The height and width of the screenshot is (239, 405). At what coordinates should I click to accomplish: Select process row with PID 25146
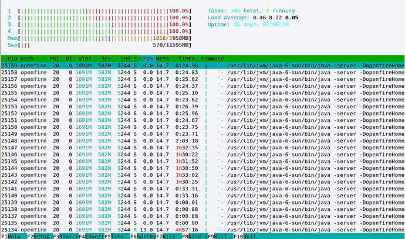click(x=203, y=155)
